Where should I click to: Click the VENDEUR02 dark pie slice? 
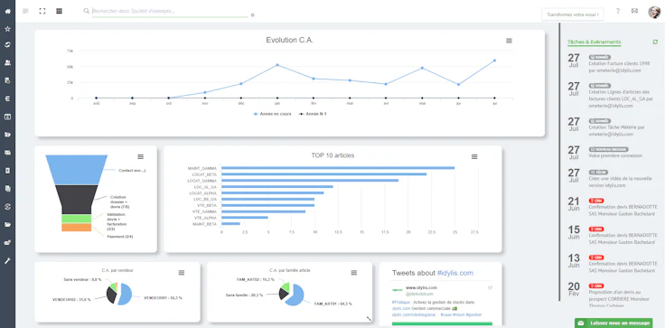pyautogui.click(x=111, y=295)
